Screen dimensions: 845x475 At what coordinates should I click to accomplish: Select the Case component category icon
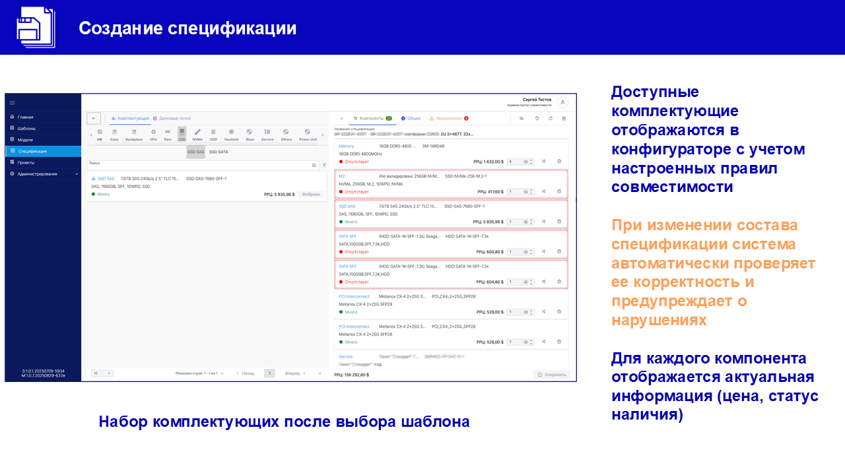tap(114, 135)
